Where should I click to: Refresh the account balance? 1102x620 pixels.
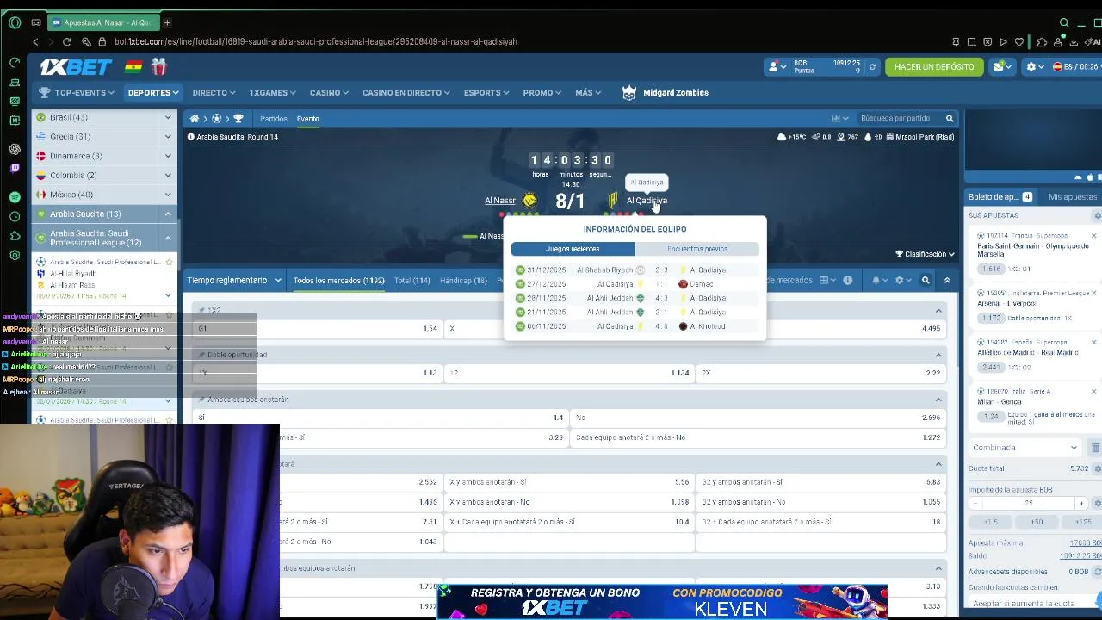pyautogui.click(x=872, y=66)
